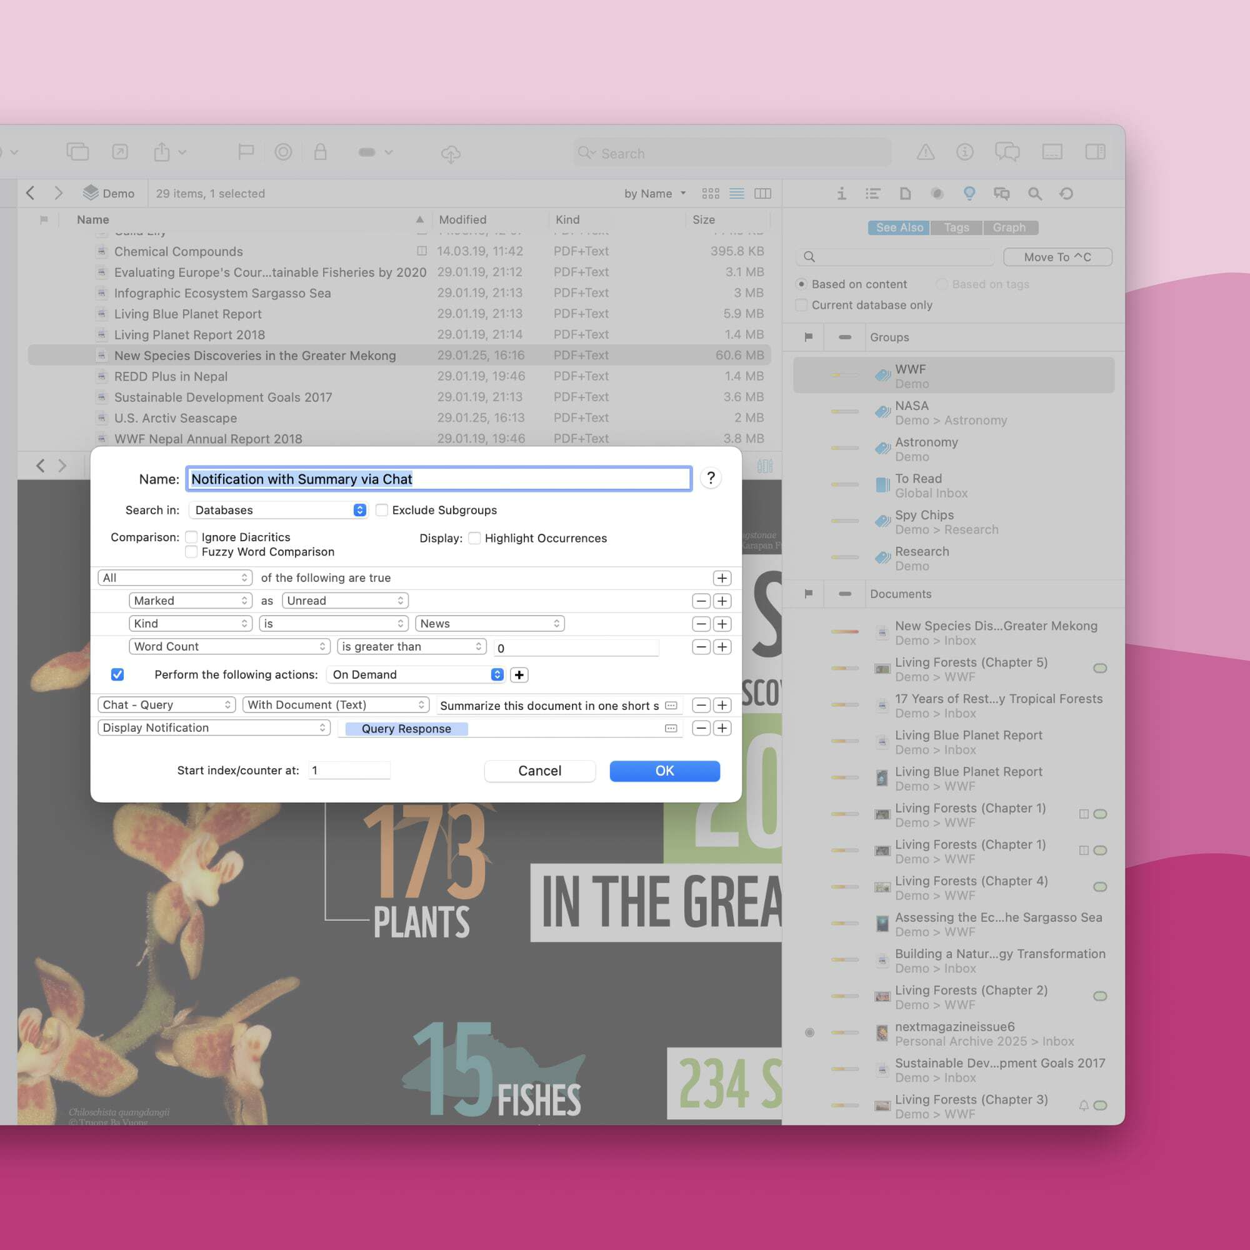This screenshot has height=1250, width=1250.
Task: Open the Chat - Query action dropdown
Action: click(166, 704)
